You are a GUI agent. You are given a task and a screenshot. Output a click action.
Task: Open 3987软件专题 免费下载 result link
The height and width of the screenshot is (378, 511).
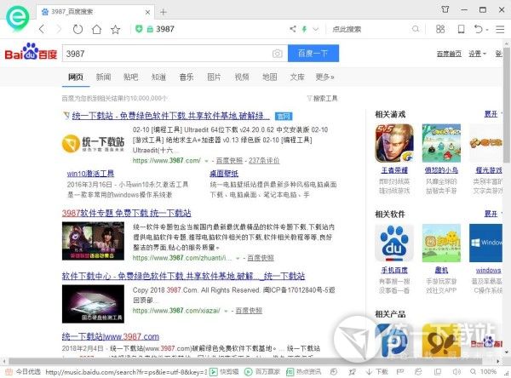(126, 213)
